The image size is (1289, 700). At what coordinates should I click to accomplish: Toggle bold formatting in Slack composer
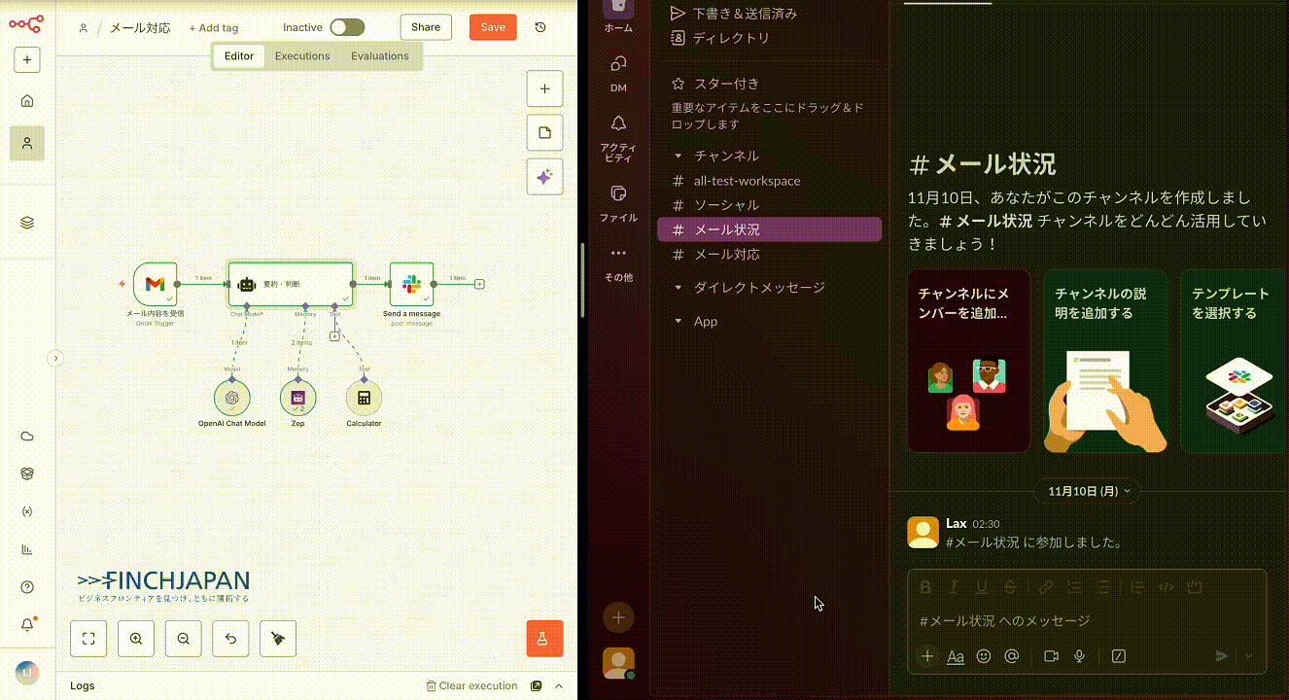pos(925,587)
